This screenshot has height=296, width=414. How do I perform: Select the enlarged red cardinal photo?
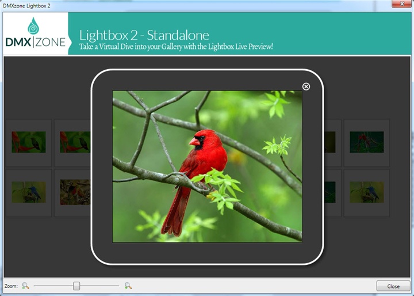pos(207,166)
